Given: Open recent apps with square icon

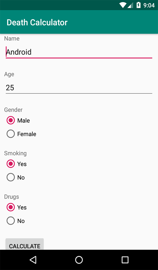Looking at the screenshot, I should 125,260.
